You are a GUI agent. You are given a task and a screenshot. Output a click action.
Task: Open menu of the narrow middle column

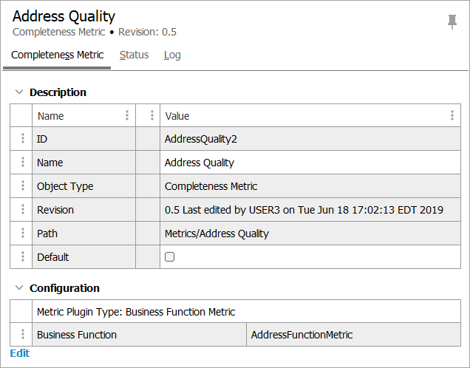click(151, 115)
